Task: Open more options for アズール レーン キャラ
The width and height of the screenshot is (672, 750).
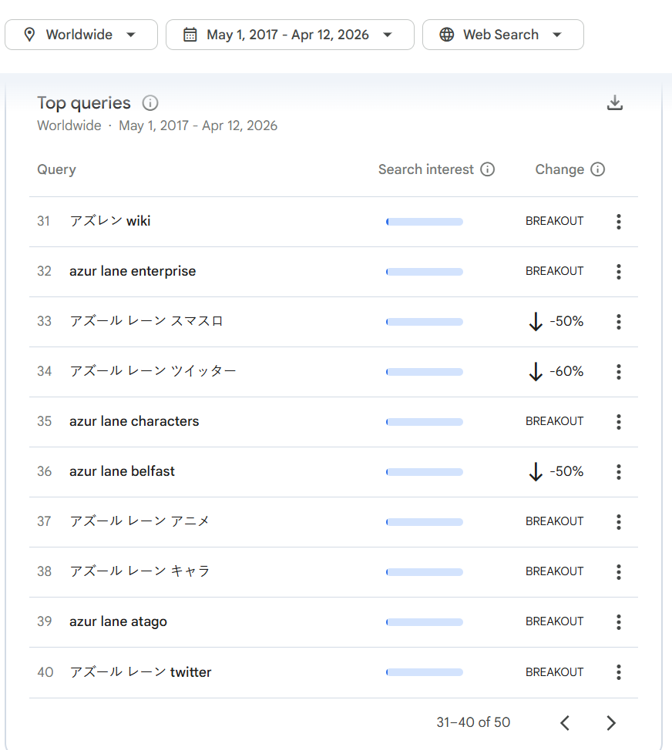Action: [618, 572]
